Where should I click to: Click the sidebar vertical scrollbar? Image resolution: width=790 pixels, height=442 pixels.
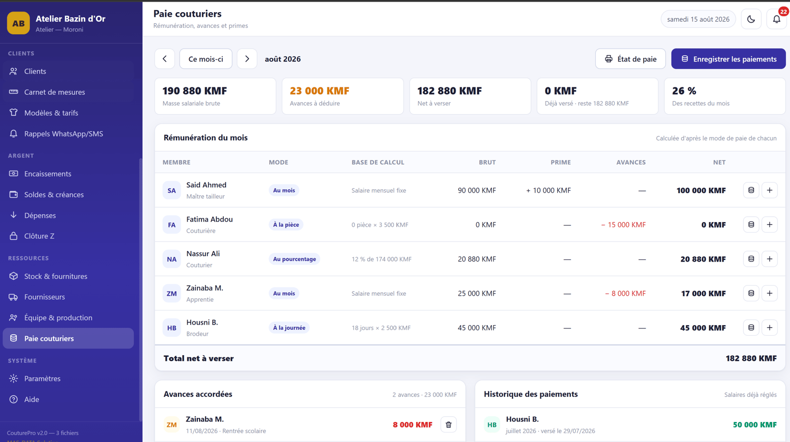(x=140, y=289)
